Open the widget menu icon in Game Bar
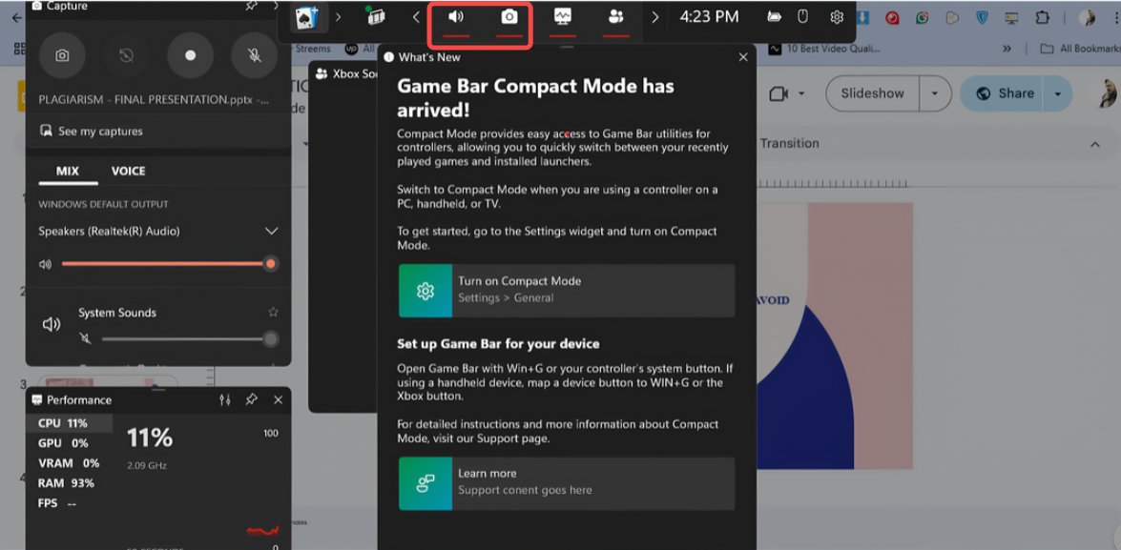 click(x=375, y=17)
